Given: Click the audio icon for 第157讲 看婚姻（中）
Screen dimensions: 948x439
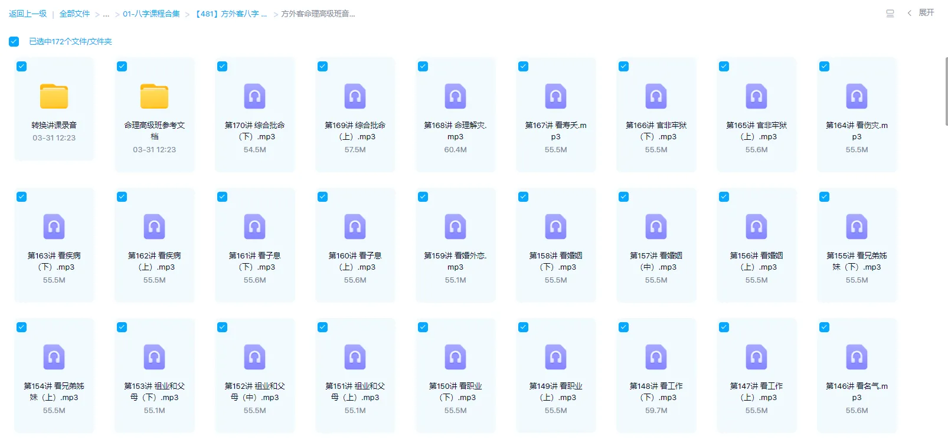Looking at the screenshot, I should (656, 227).
